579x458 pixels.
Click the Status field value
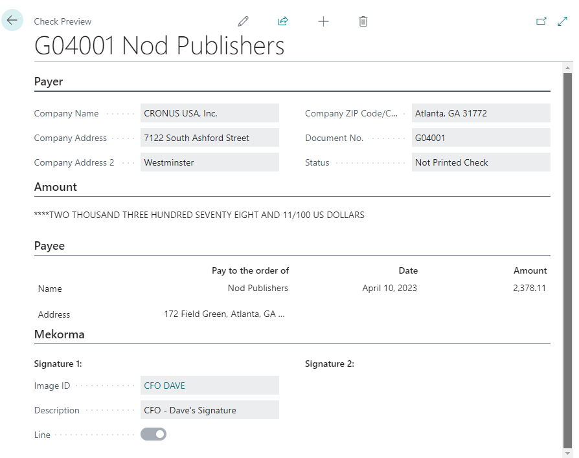(481, 162)
